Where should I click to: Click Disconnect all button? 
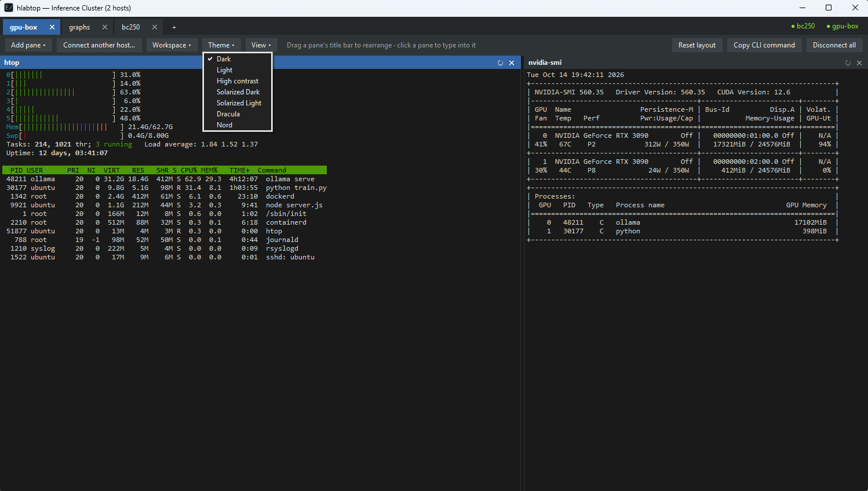[834, 45]
